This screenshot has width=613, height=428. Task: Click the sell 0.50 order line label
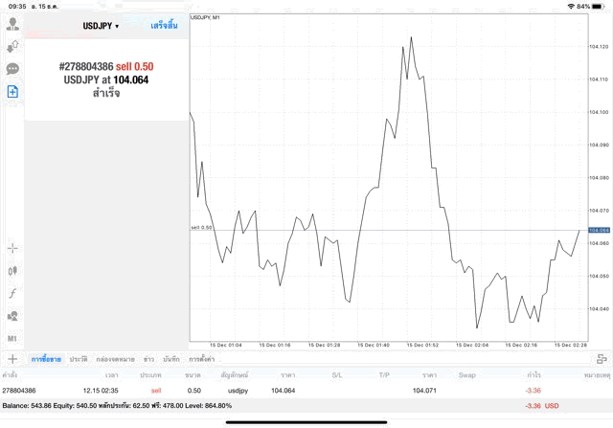coord(201,228)
